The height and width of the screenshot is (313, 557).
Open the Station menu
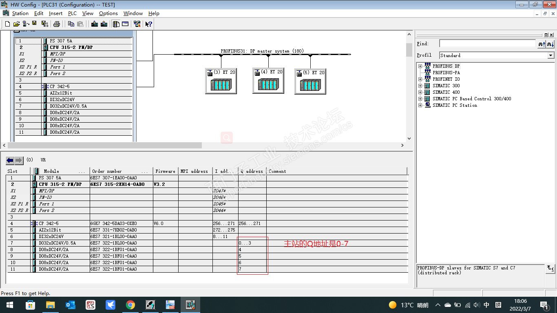click(x=20, y=13)
